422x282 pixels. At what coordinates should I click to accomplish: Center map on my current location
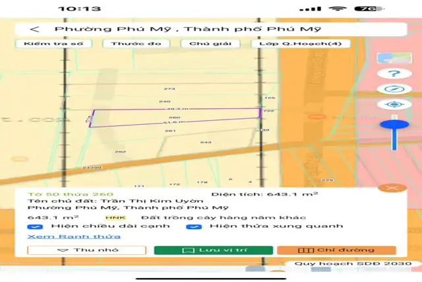(394, 104)
